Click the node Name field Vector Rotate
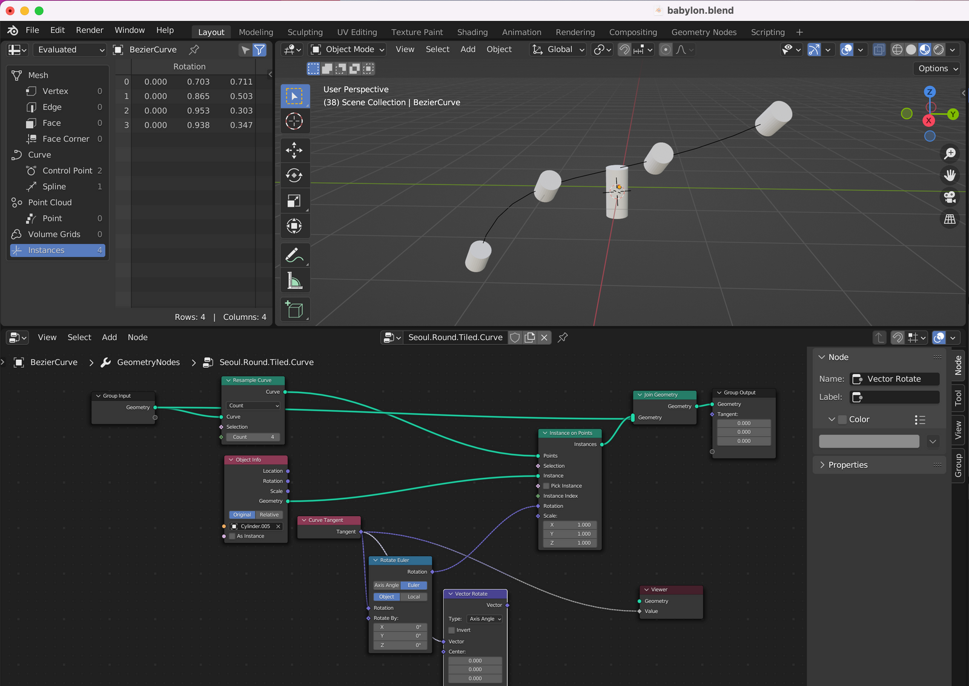The width and height of the screenshot is (969, 686). [895, 379]
